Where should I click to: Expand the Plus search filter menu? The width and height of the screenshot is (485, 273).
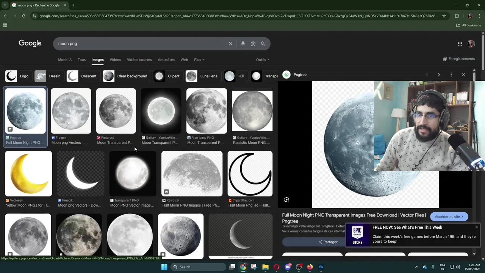pyautogui.click(x=199, y=60)
